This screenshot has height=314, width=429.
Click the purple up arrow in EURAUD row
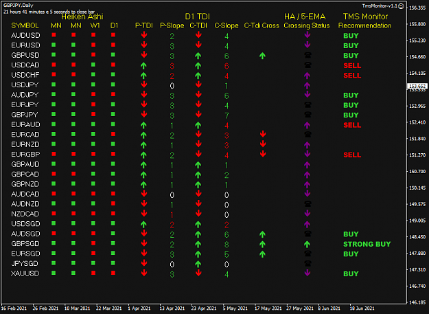tap(307, 125)
